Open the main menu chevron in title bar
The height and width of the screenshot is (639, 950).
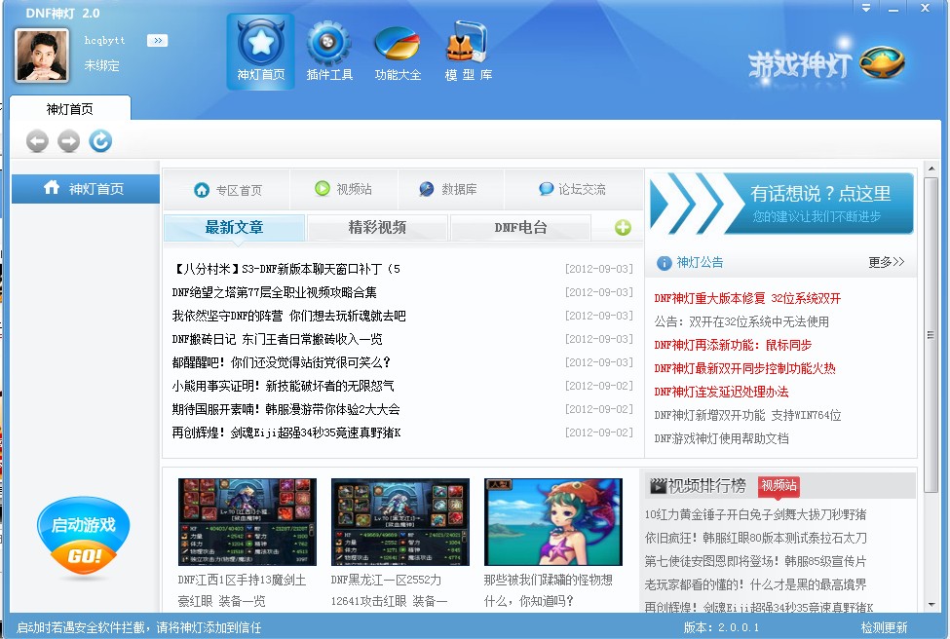point(864,9)
